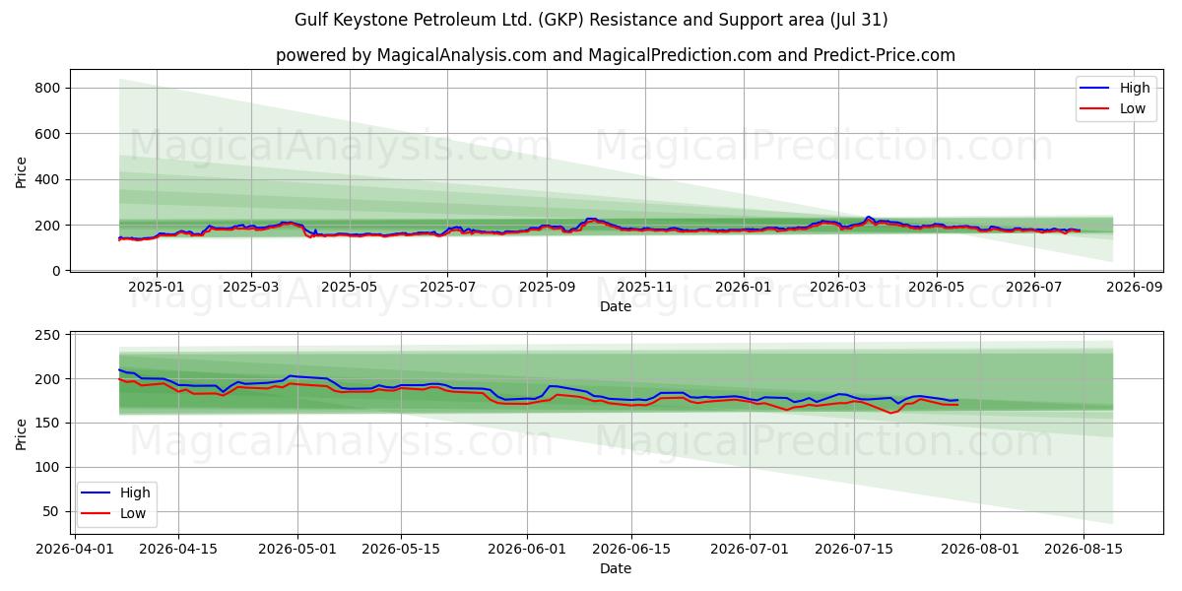Click the '2026-05-01' x-axis tick label
This screenshot has height=591, width=1182.
point(297,551)
